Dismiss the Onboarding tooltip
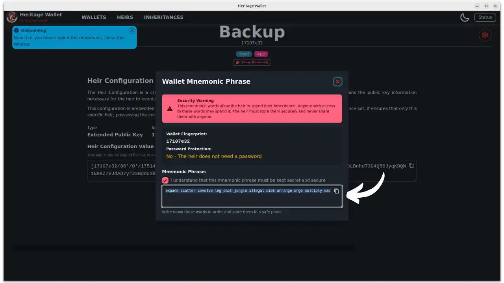The image size is (504, 283). click(x=132, y=30)
